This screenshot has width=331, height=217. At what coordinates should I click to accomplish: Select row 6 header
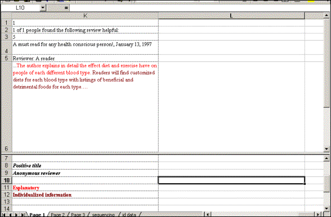point(6,107)
